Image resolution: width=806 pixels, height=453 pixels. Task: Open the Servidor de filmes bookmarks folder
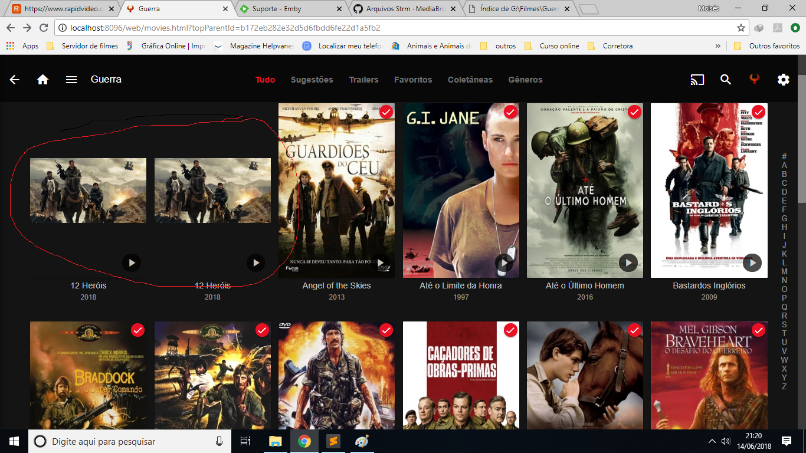pos(83,46)
